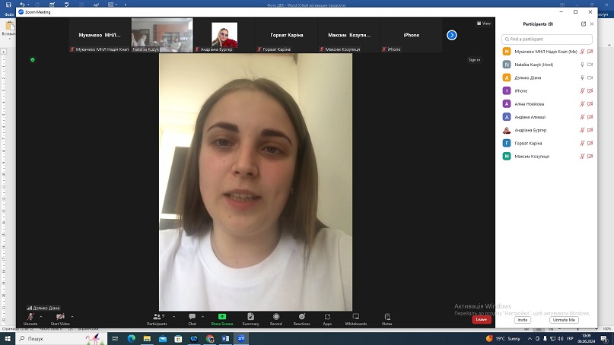Click video-off icon for Мукачево МНЛ (Me)
The height and width of the screenshot is (345, 614).
point(590,52)
